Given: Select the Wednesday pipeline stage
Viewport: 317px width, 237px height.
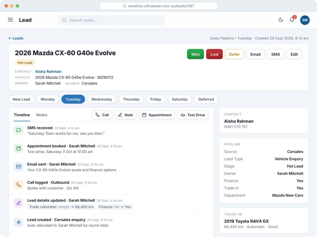Looking at the screenshot, I should click(102, 99).
